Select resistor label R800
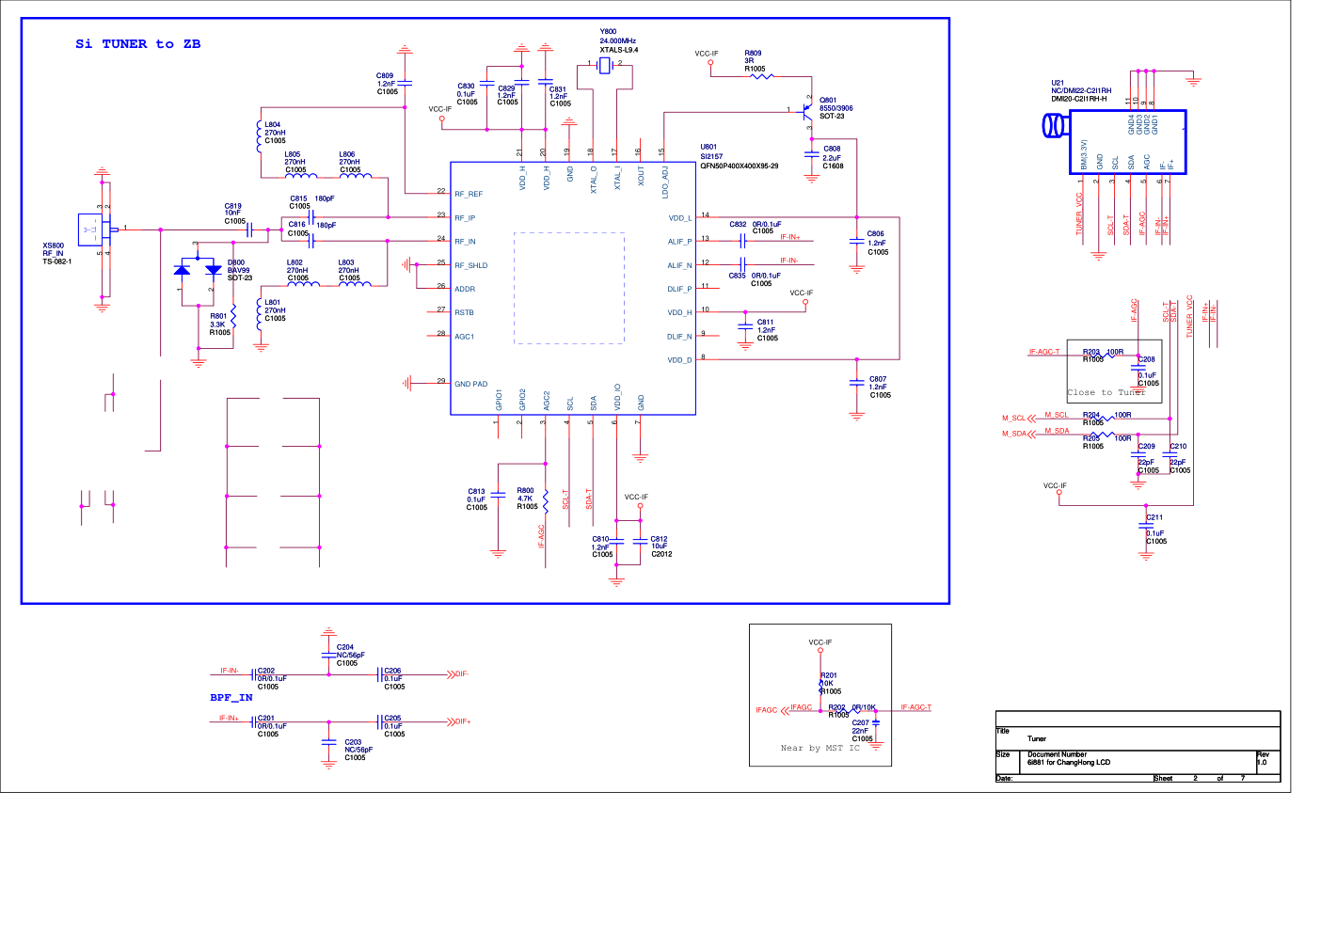The width and height of the screenshot is (1321, 934). (x=525, y=491)
